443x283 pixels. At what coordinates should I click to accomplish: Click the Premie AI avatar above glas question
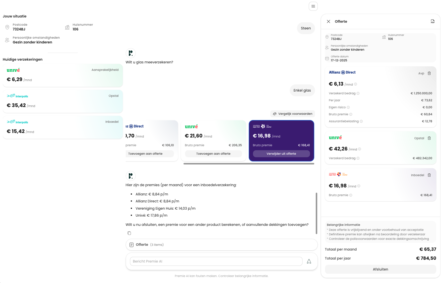[x=130, y=53]
